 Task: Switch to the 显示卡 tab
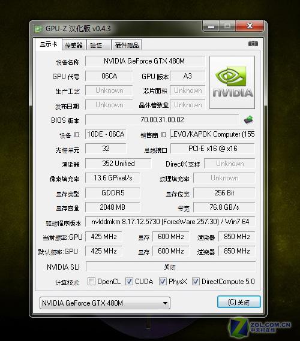(x=49, y=44)
